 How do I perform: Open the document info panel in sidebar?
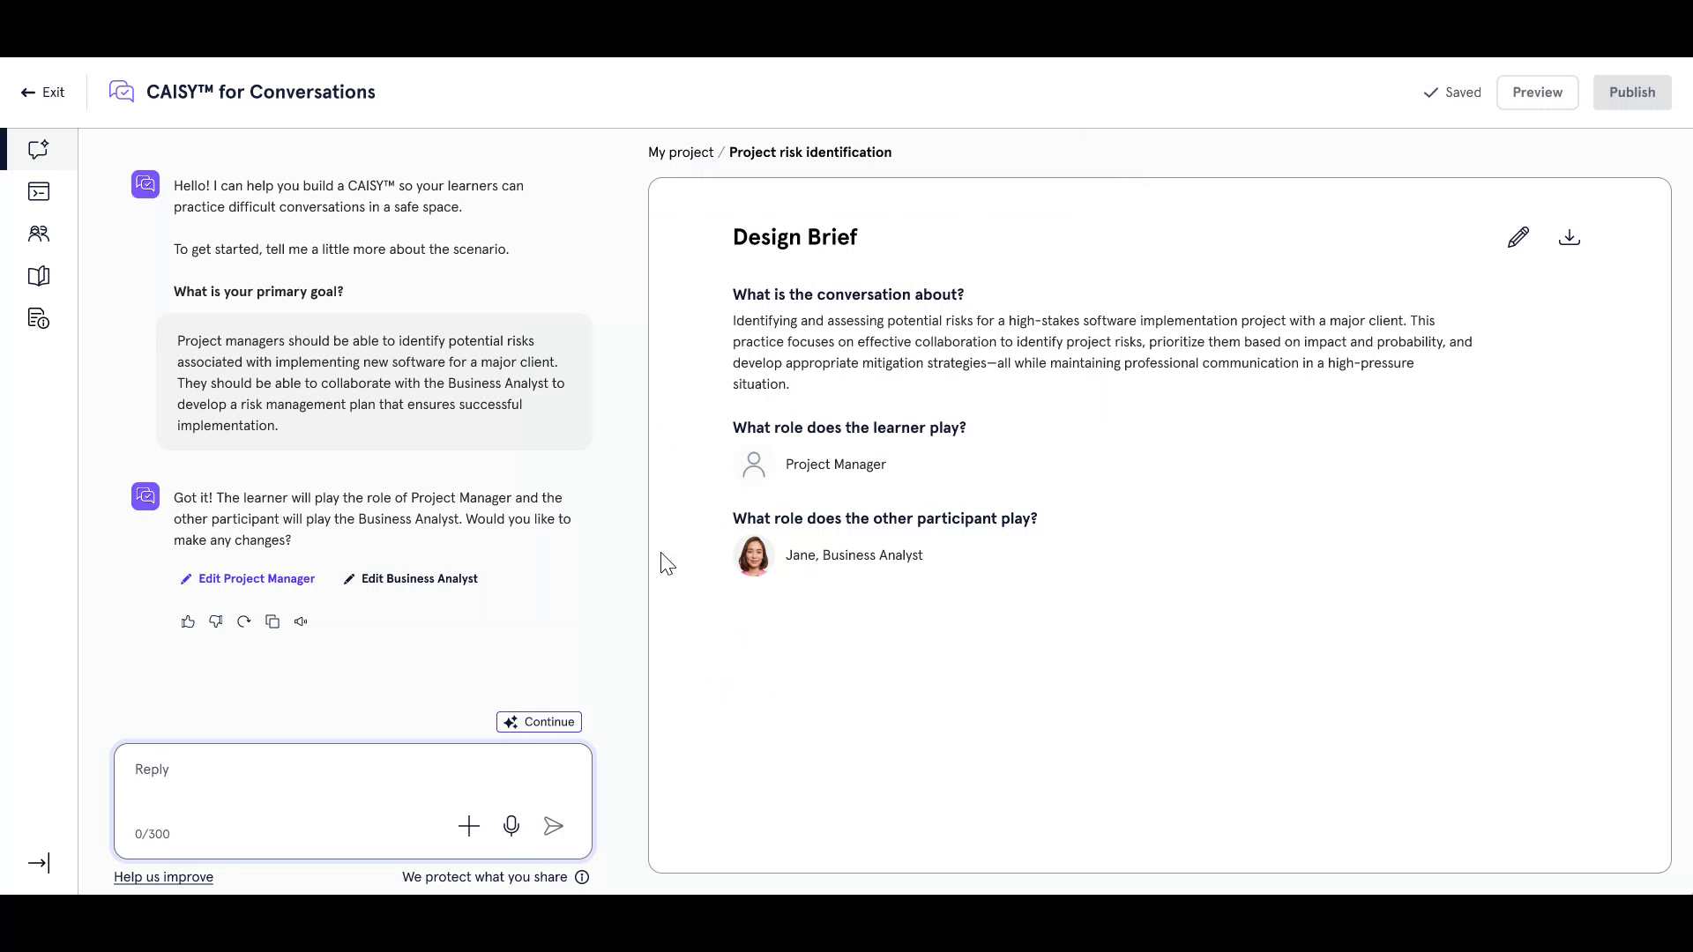point(37,318)
